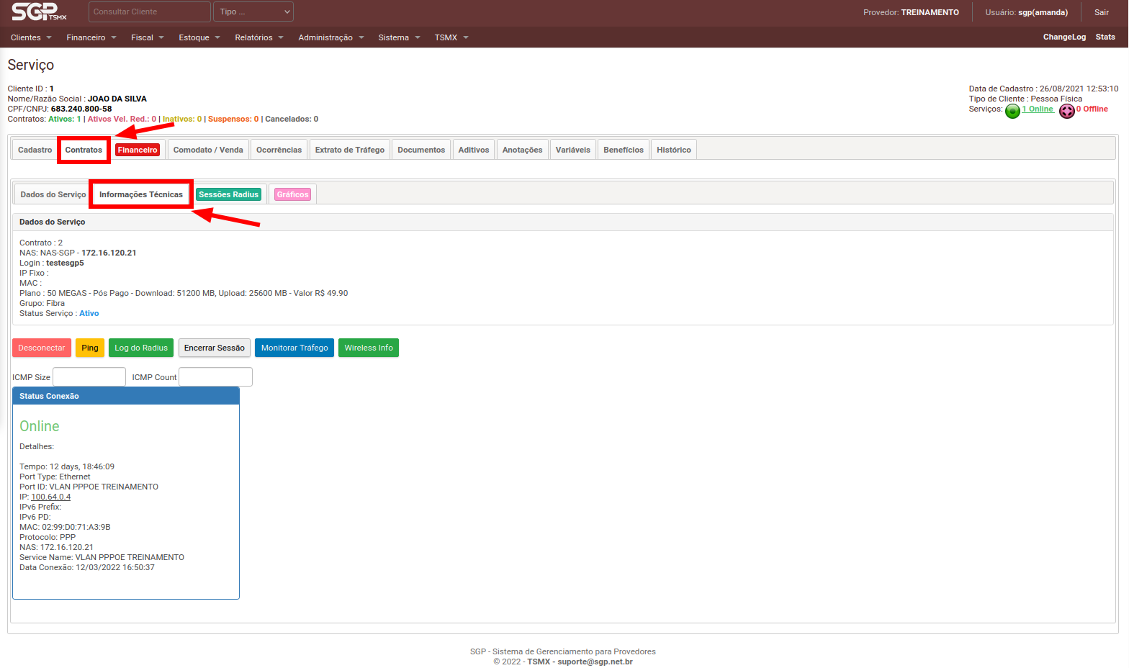Click the green online services icon
Screen dimensions: 1129x668
point(1012,111)
